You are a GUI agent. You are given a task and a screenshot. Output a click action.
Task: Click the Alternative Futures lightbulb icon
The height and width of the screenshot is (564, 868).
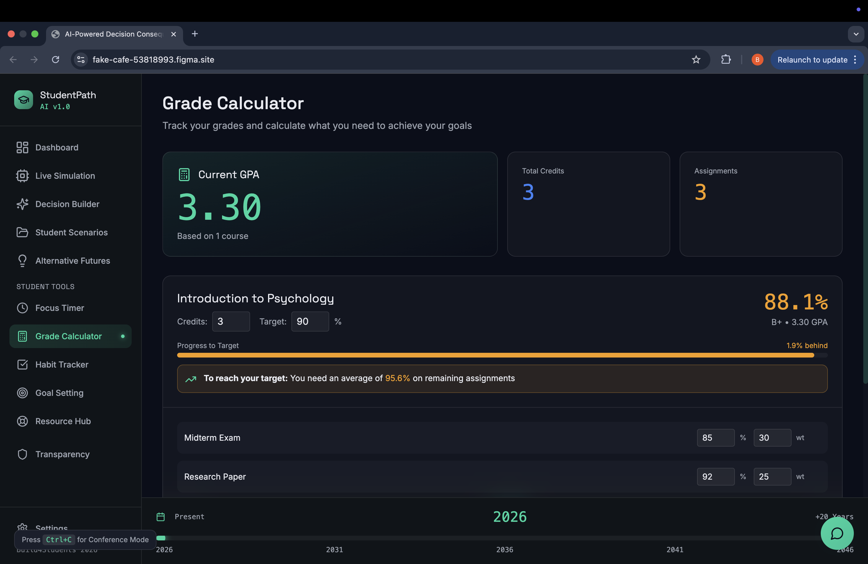click(22, 261)
